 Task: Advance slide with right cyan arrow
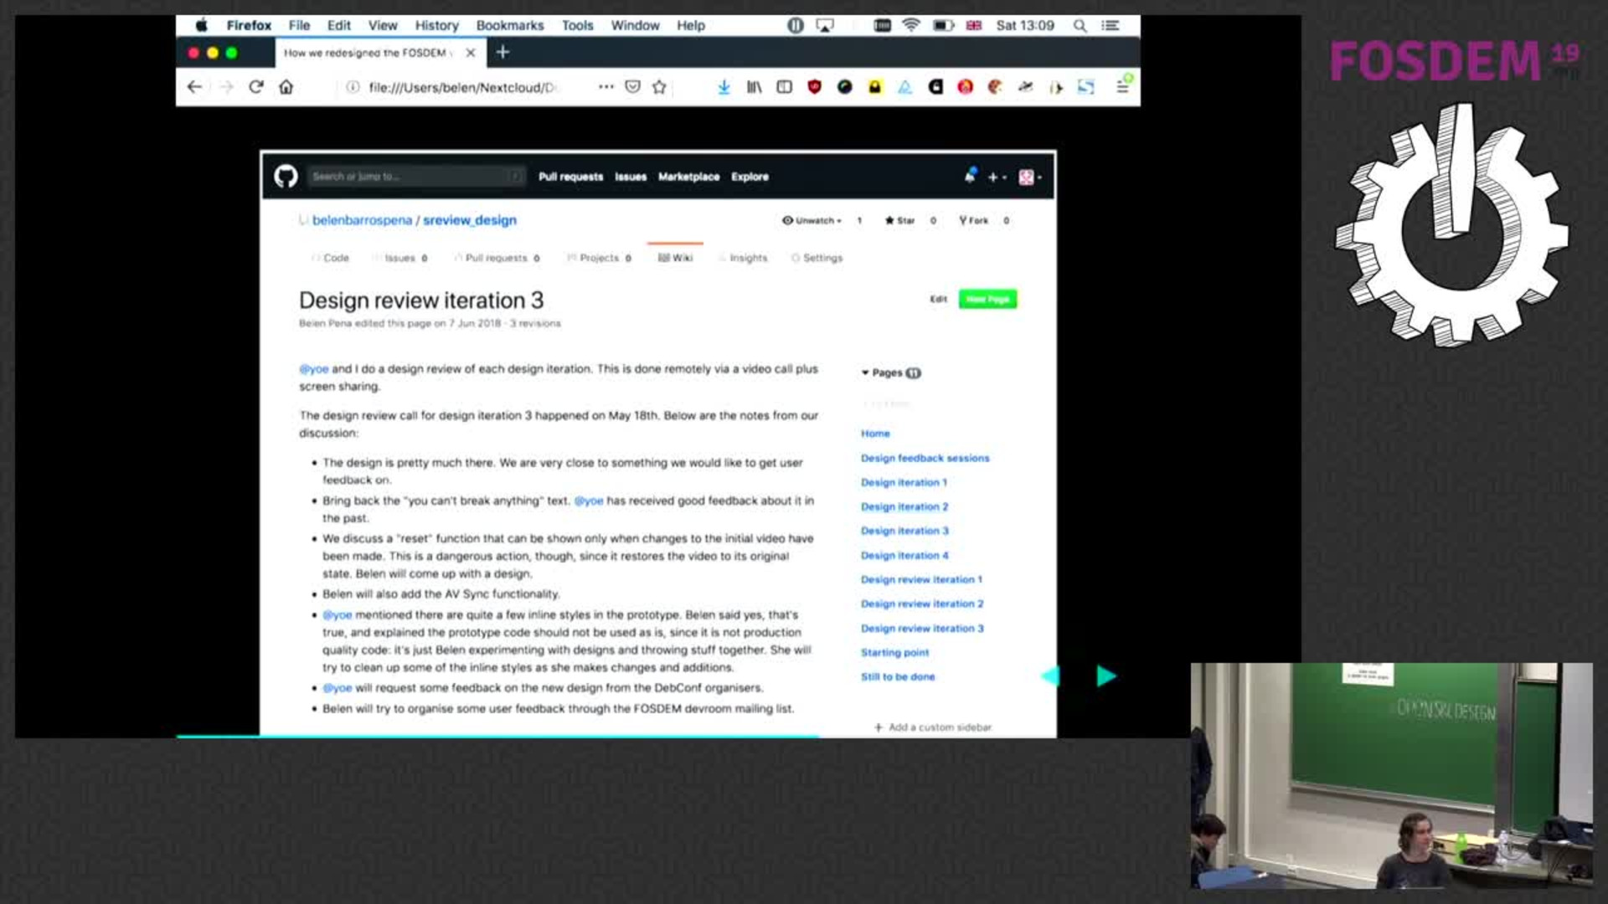tap(1105, 676)
